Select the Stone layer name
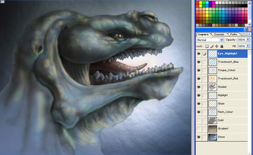Image resolution: width=253 pixels, height=155 pixels. (x=221, y=137)
